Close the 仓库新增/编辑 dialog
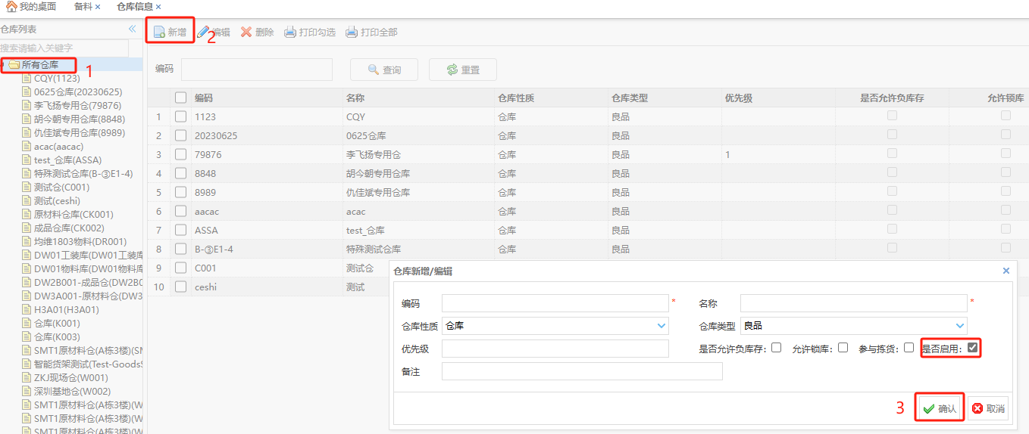This screenshot has width=1029, height=434. pyautogui.click(x=1006, y=271)
